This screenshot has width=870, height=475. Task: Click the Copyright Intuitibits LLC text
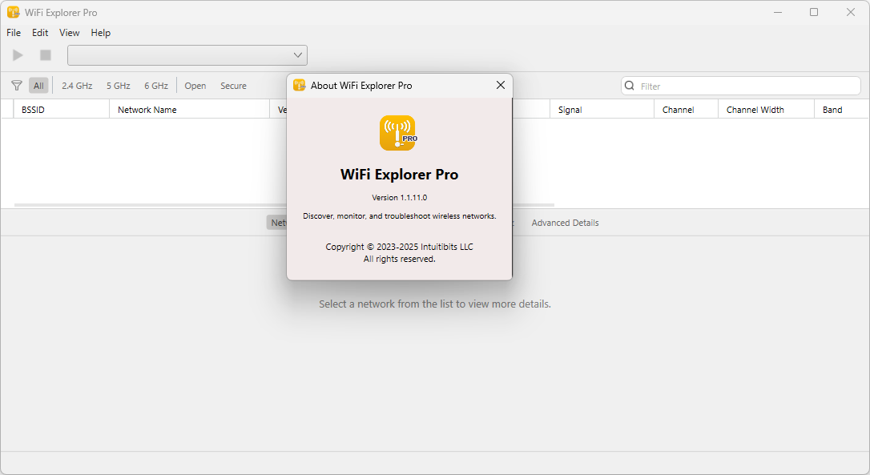(x=400, y=247)
